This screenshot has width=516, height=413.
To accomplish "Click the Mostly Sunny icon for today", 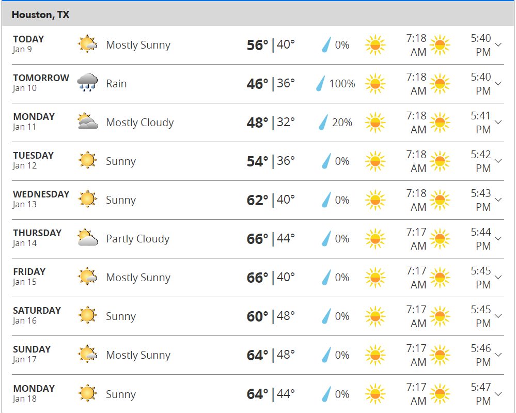I will pos(87,45).
